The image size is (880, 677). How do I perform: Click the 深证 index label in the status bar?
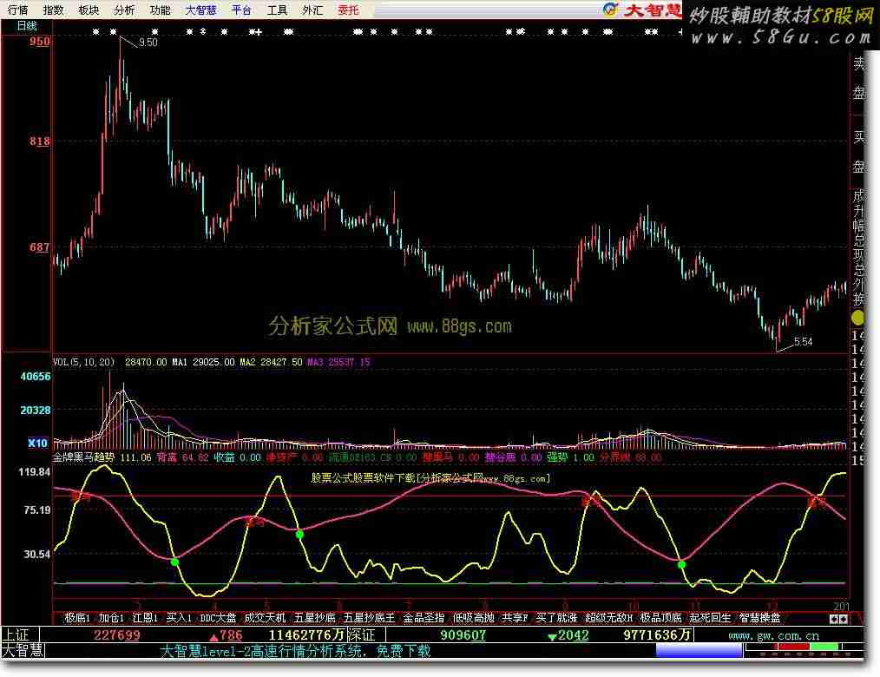click(x=360, y=634)
